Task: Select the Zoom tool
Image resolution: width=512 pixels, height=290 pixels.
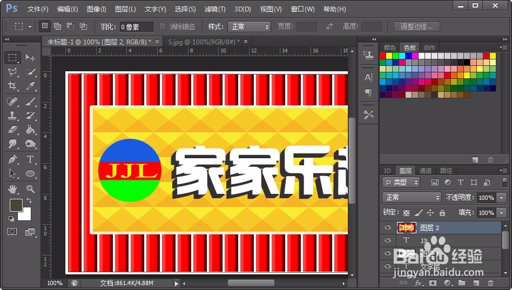Action: [30, 188]
